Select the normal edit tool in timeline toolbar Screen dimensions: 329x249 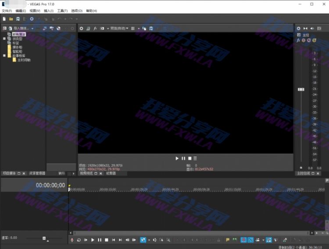coord(143,240)
